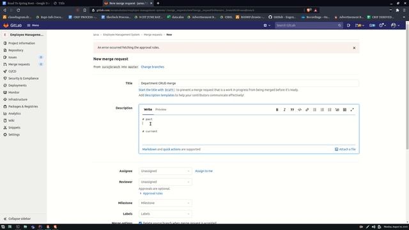Screen dimensions: 409x230
Task: Add a bullet list in the description
Action: click(314, 110)
